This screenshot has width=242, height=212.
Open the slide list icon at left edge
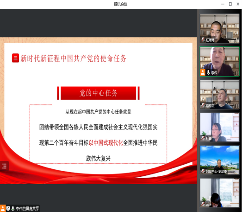[x=4, y=166]
